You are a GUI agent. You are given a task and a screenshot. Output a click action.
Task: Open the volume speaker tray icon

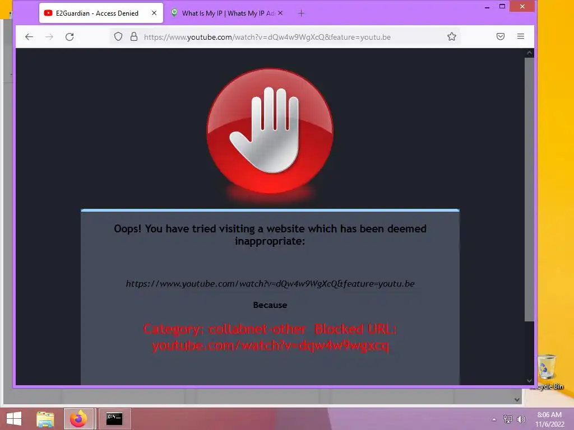(x=521, y=419)
